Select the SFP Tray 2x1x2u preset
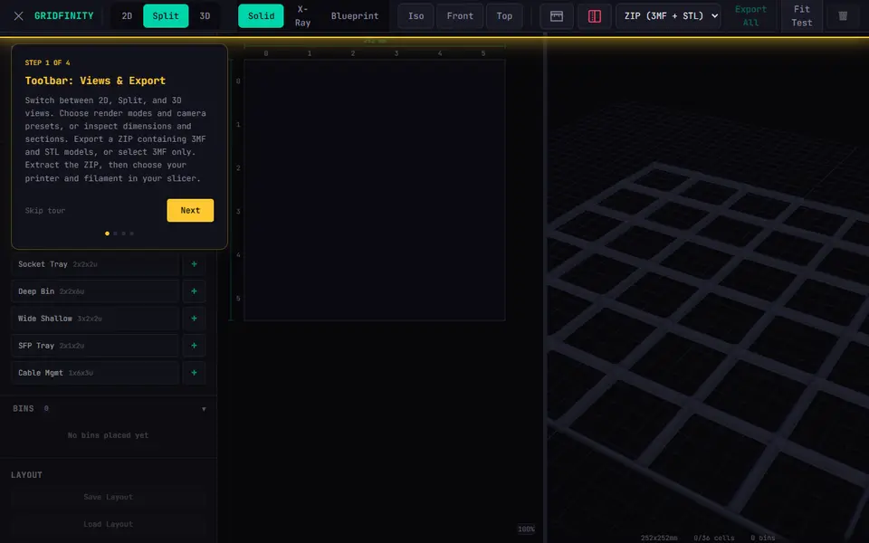Viewport: 869px width, 543px height. tap(95, 346)
